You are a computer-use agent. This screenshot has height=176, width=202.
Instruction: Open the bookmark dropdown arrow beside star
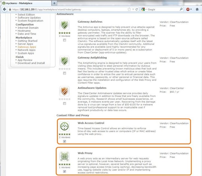tap(133, 9)
